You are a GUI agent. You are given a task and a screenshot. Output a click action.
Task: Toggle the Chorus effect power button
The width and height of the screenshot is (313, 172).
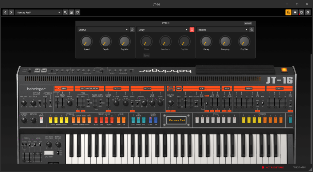[x=132, y=30]
